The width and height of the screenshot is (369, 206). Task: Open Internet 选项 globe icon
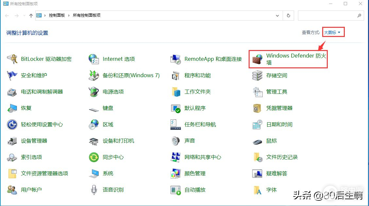tap(94, 59)
